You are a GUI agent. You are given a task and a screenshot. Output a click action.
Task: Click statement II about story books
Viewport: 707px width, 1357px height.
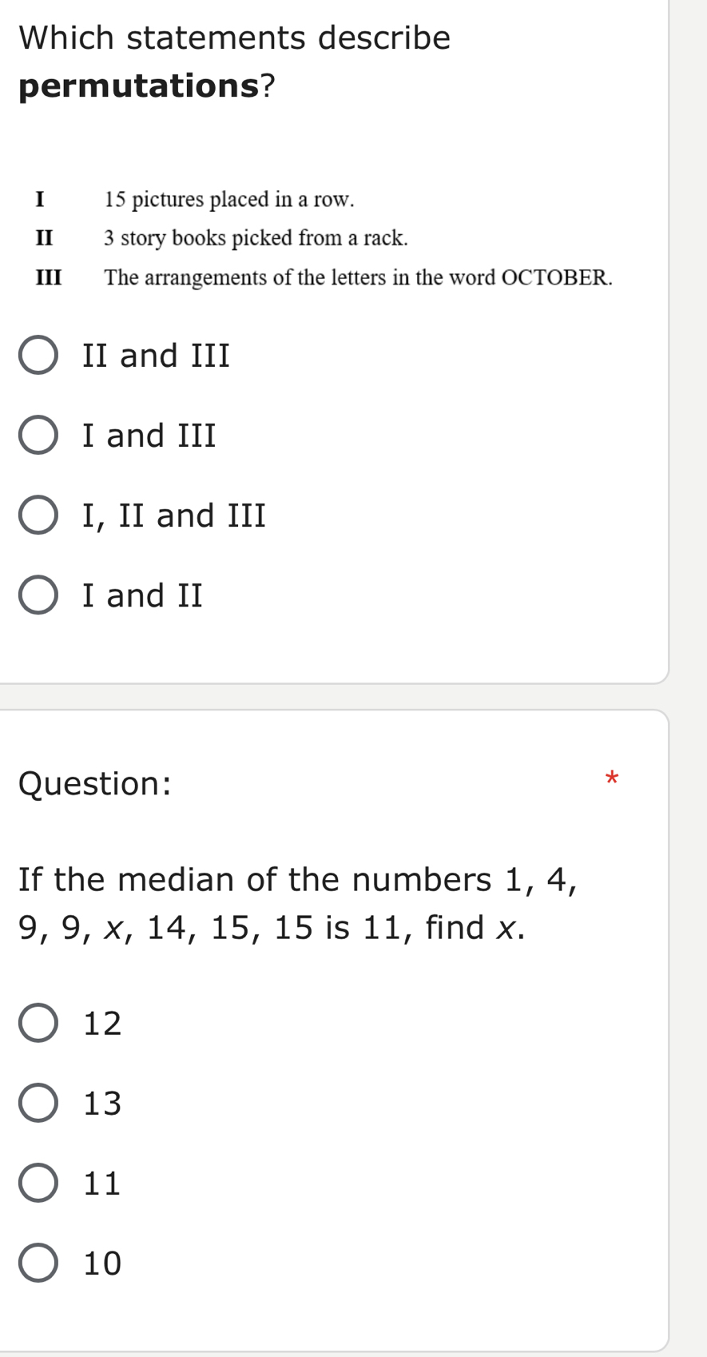[256, 238]
